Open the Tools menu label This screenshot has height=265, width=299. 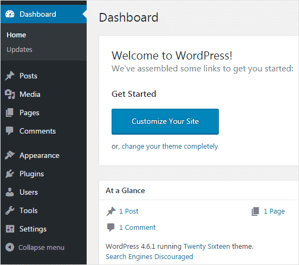(x=29, y=211)
